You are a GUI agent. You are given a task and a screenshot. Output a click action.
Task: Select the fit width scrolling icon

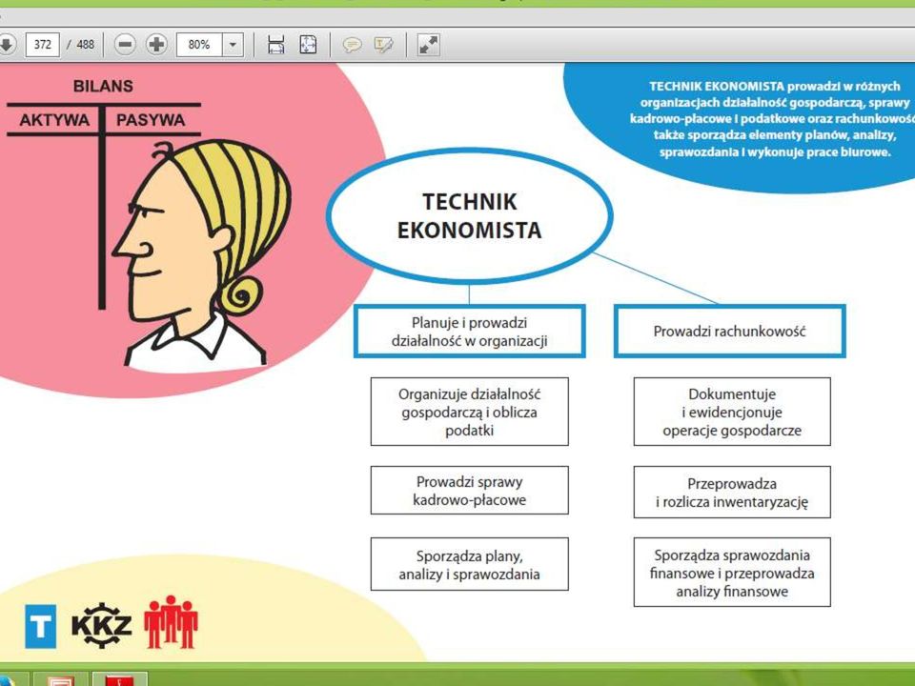(276, 45)
